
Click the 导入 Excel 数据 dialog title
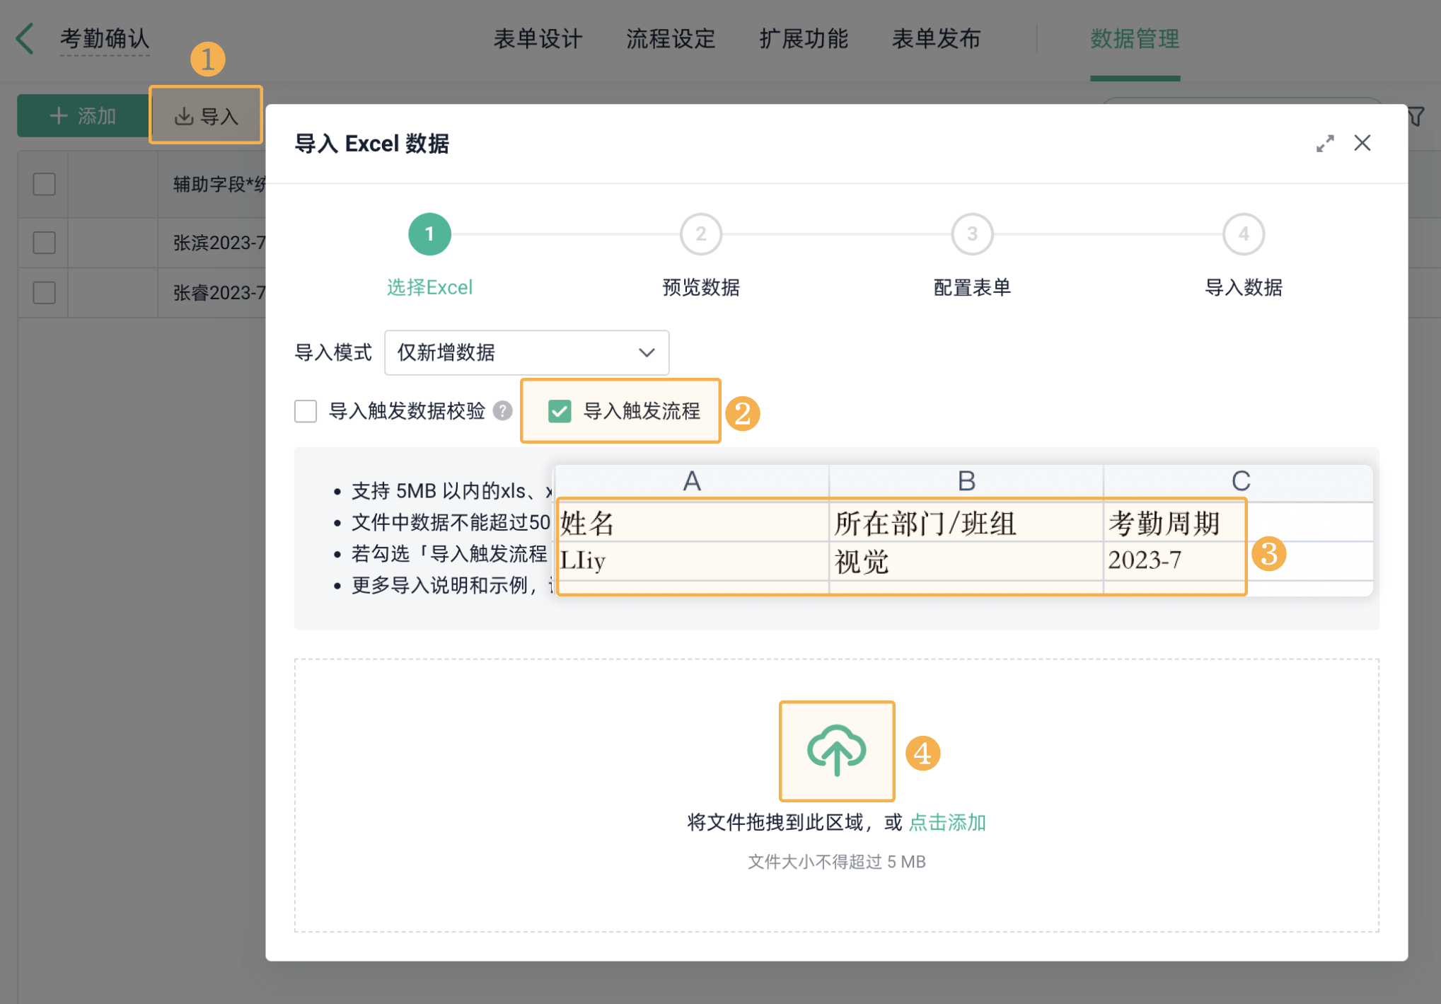click(372, 144)
